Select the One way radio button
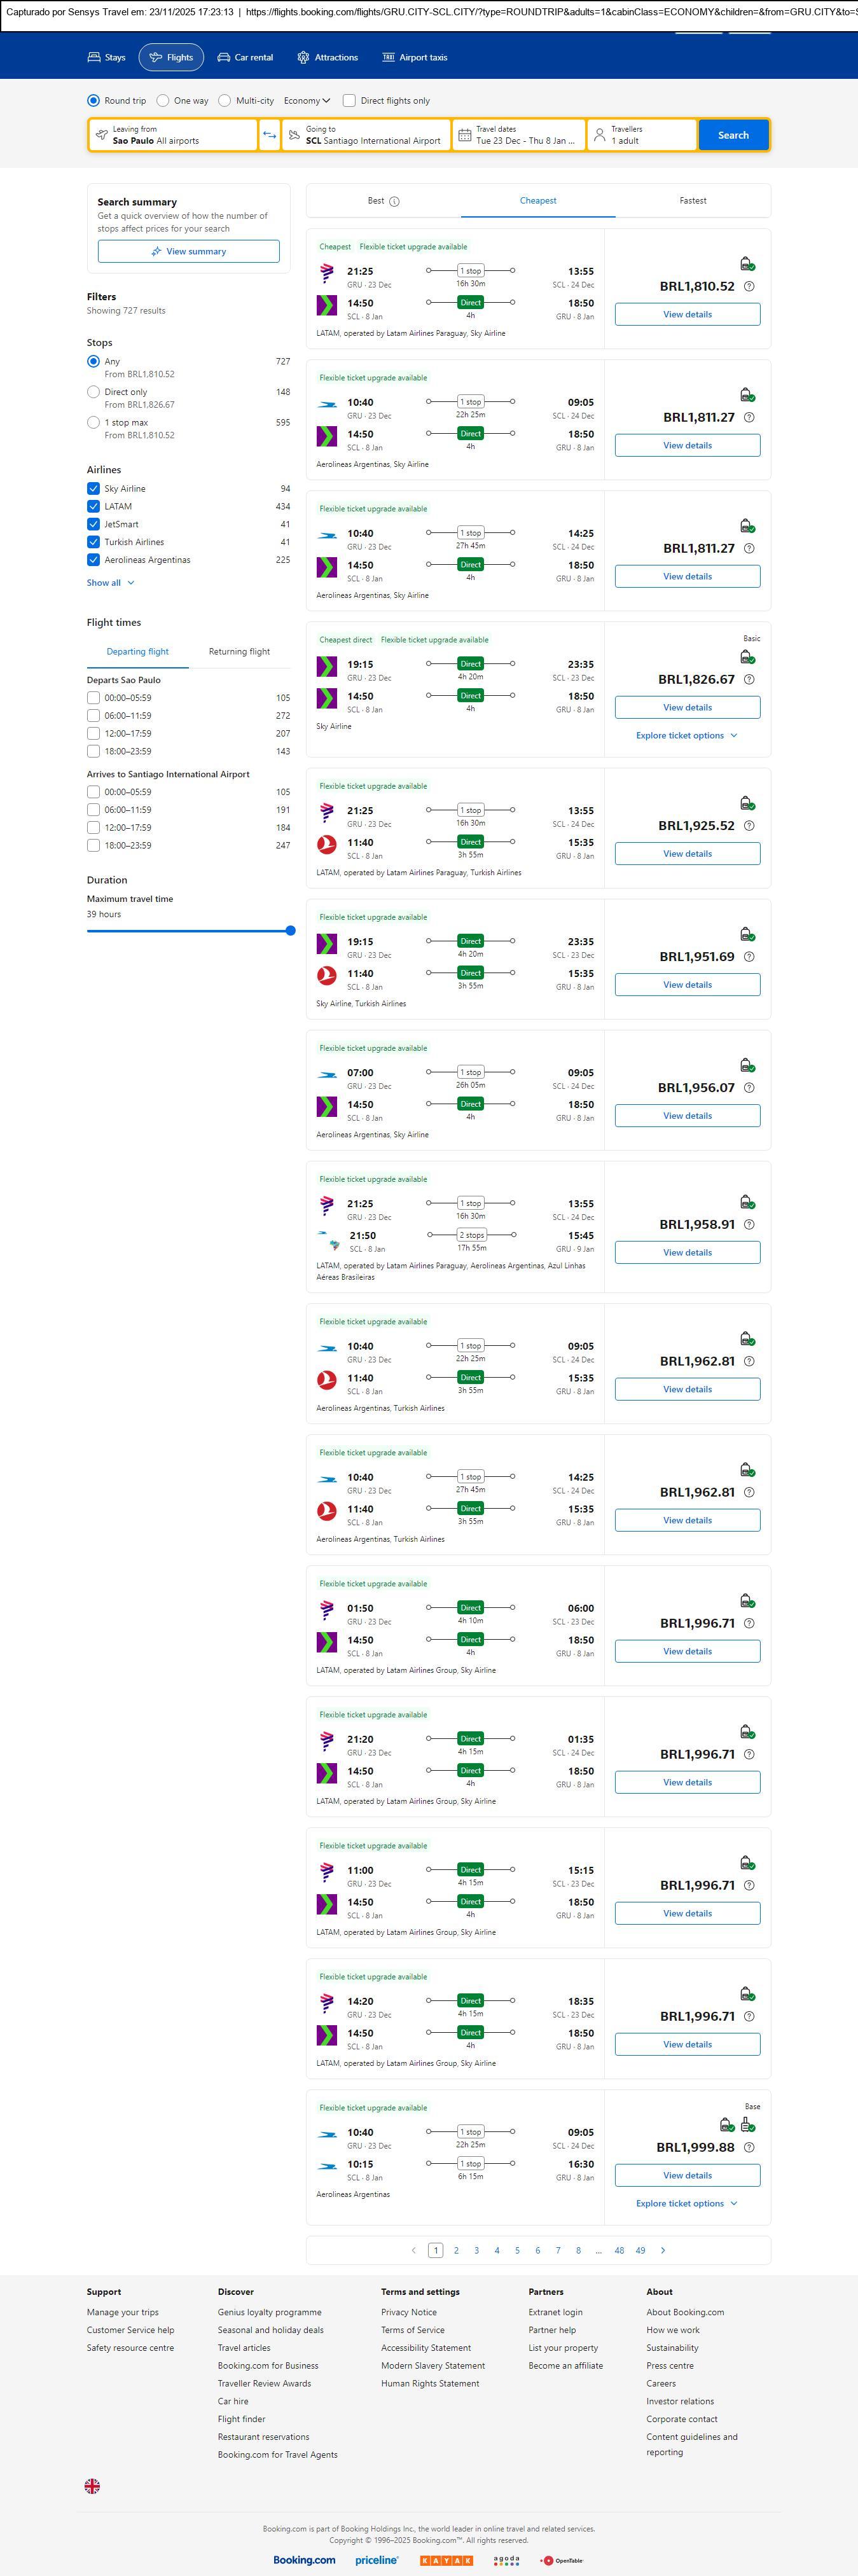The width and height of the screenshot is (858, 2576). [163, 101]
